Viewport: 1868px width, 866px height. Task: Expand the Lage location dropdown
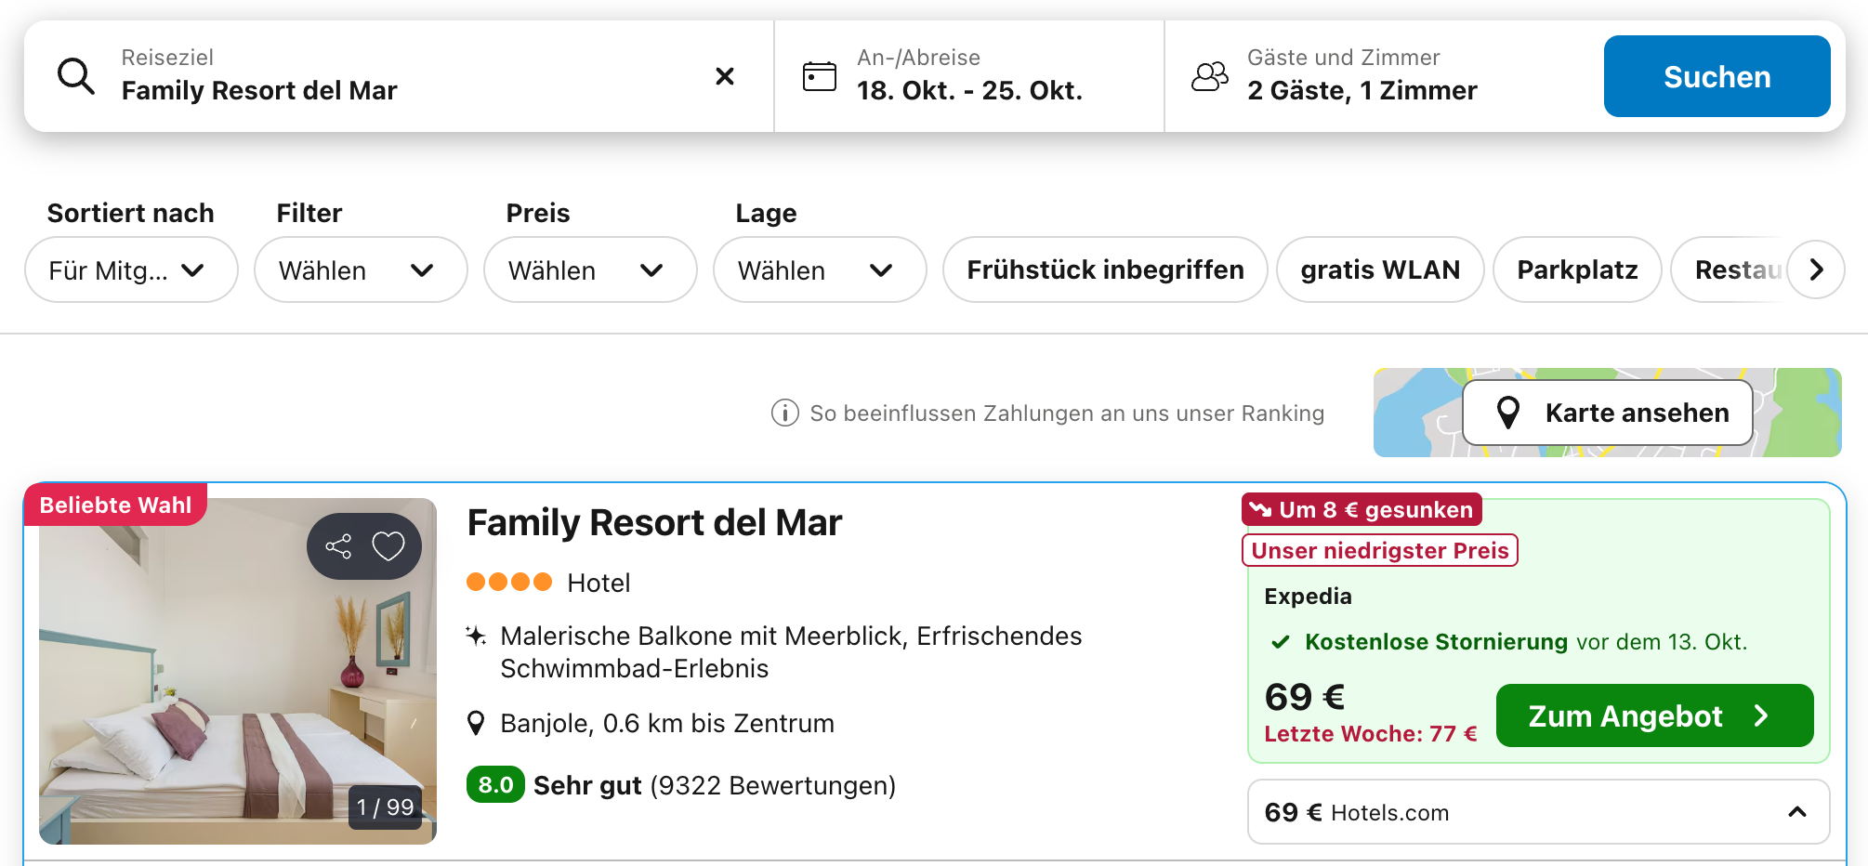820,269
